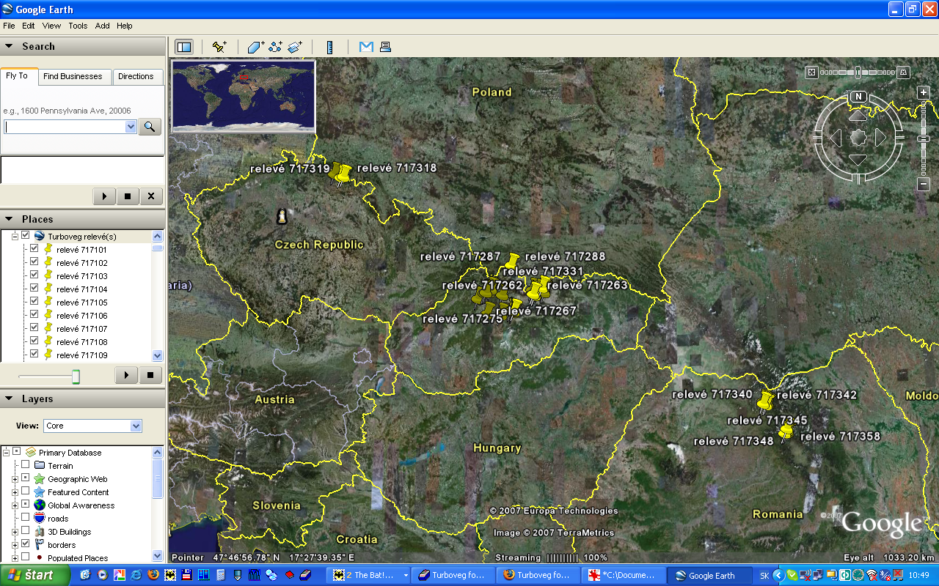939x586 pixels.
Task: Click tilt-up icon left of tilt slider
Action: pyautogui.click(x=811, y=72)
